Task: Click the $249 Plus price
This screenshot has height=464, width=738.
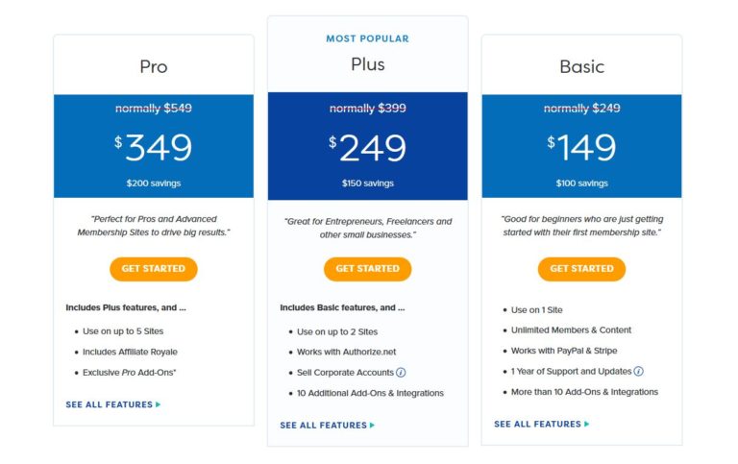Action: [x=368, y=148]
